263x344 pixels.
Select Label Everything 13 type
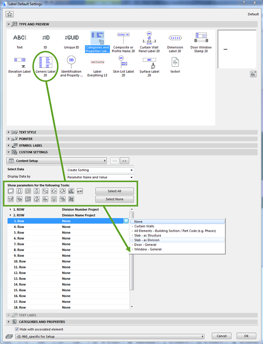pyautogui.click(x=98, y=68)
